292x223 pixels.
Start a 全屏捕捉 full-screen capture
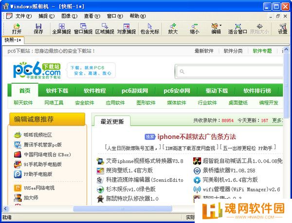point(61,28)
